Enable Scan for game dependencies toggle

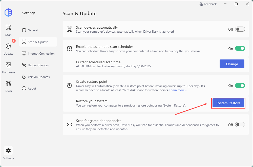(240, 125)
